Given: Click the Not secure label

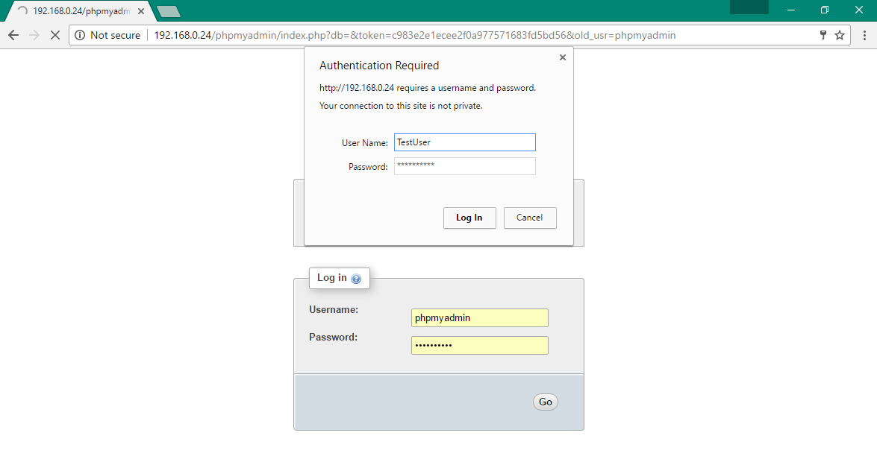Looking at the screenshot, I should [116, 34].
